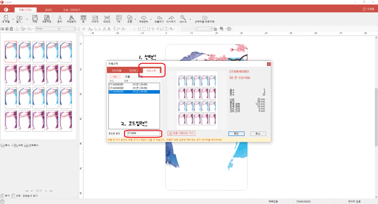Select the 아이스틱 tab in dialog
378x204 pixels.
click(151, 71)
